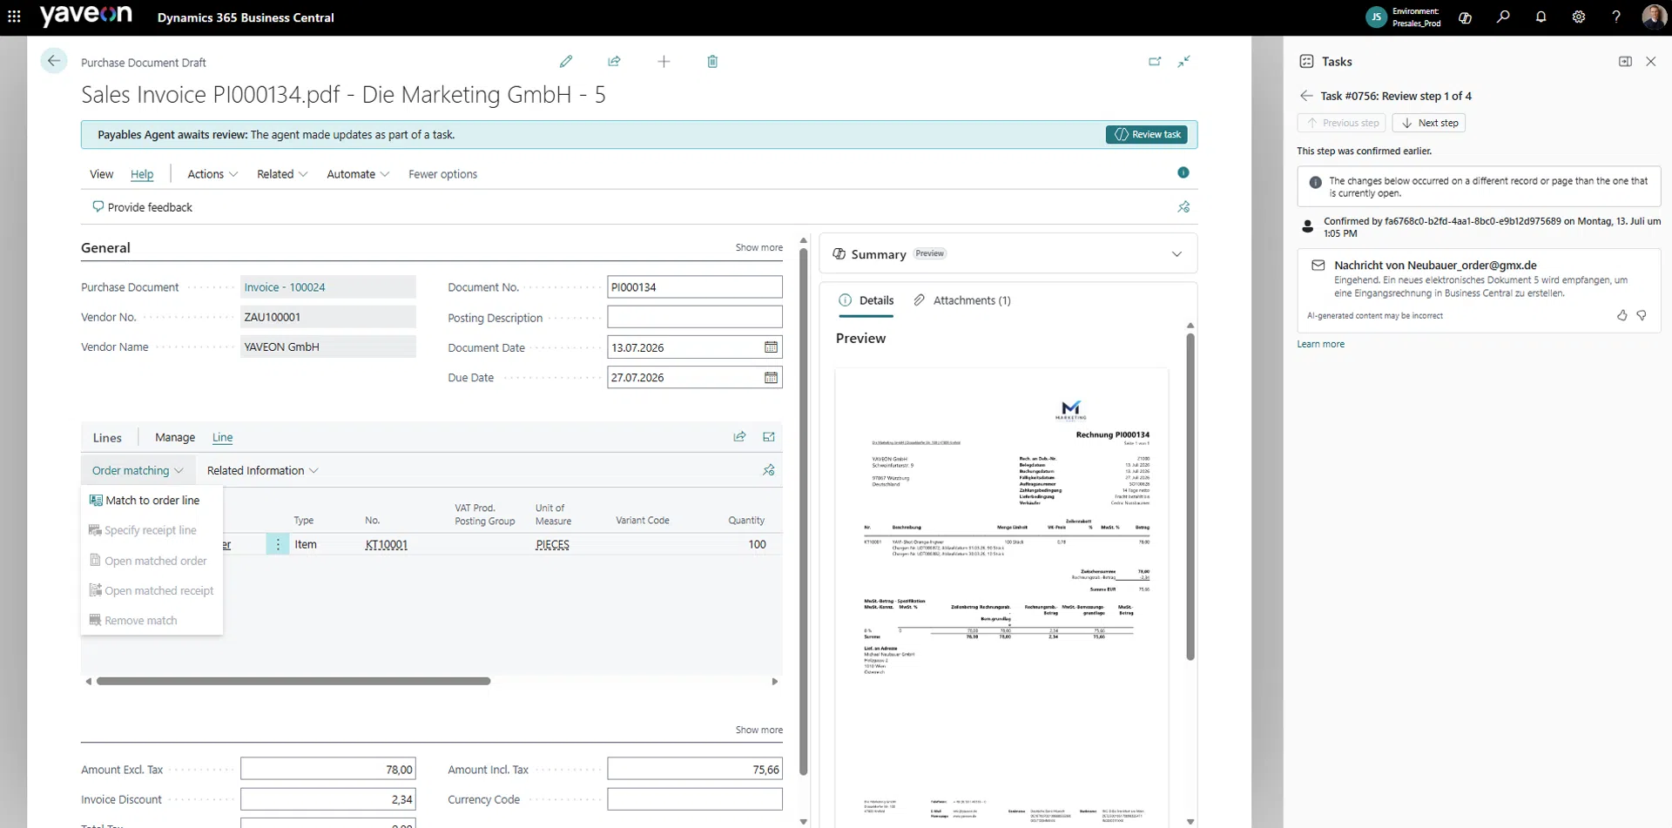Click the Document No. field
The height and width of the screenshot is (828, 1672).
695,287
